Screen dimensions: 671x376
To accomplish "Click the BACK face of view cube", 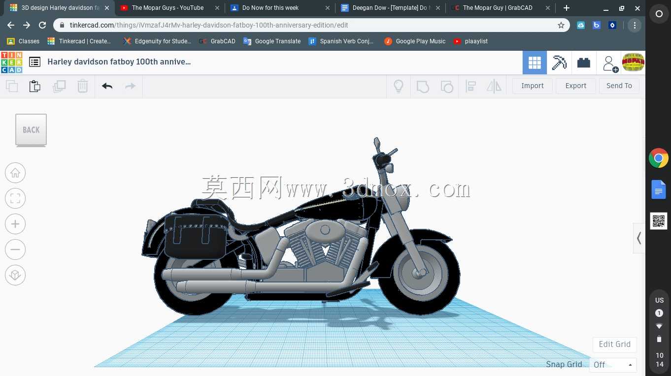I will (31, 130).
